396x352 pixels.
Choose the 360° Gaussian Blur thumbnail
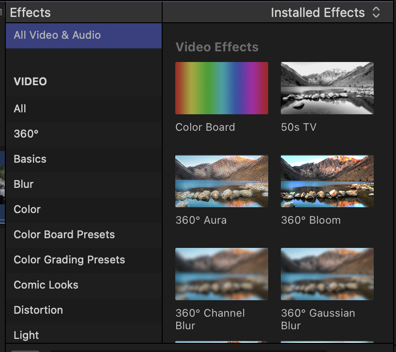pyautogui.click(x=327, y=274)
